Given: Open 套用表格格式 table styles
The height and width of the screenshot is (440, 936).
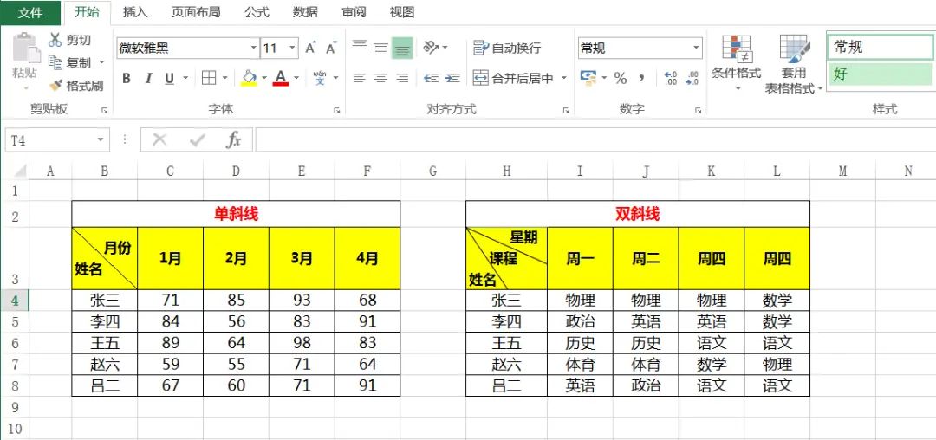Looking at the screenshot, I should [x=794, y=63].
